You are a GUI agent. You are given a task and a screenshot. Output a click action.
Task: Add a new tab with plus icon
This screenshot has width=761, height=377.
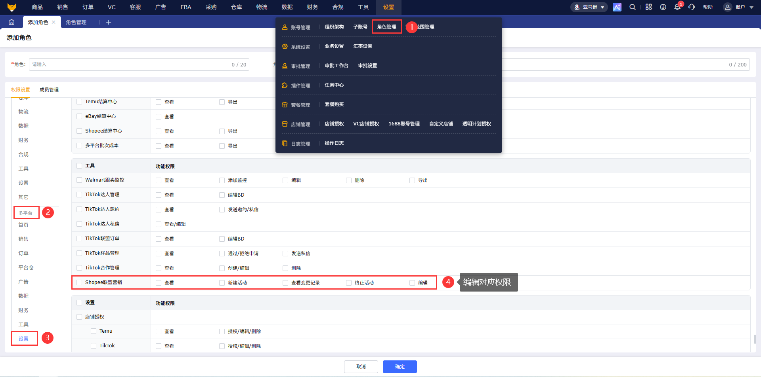pos(109,22)
